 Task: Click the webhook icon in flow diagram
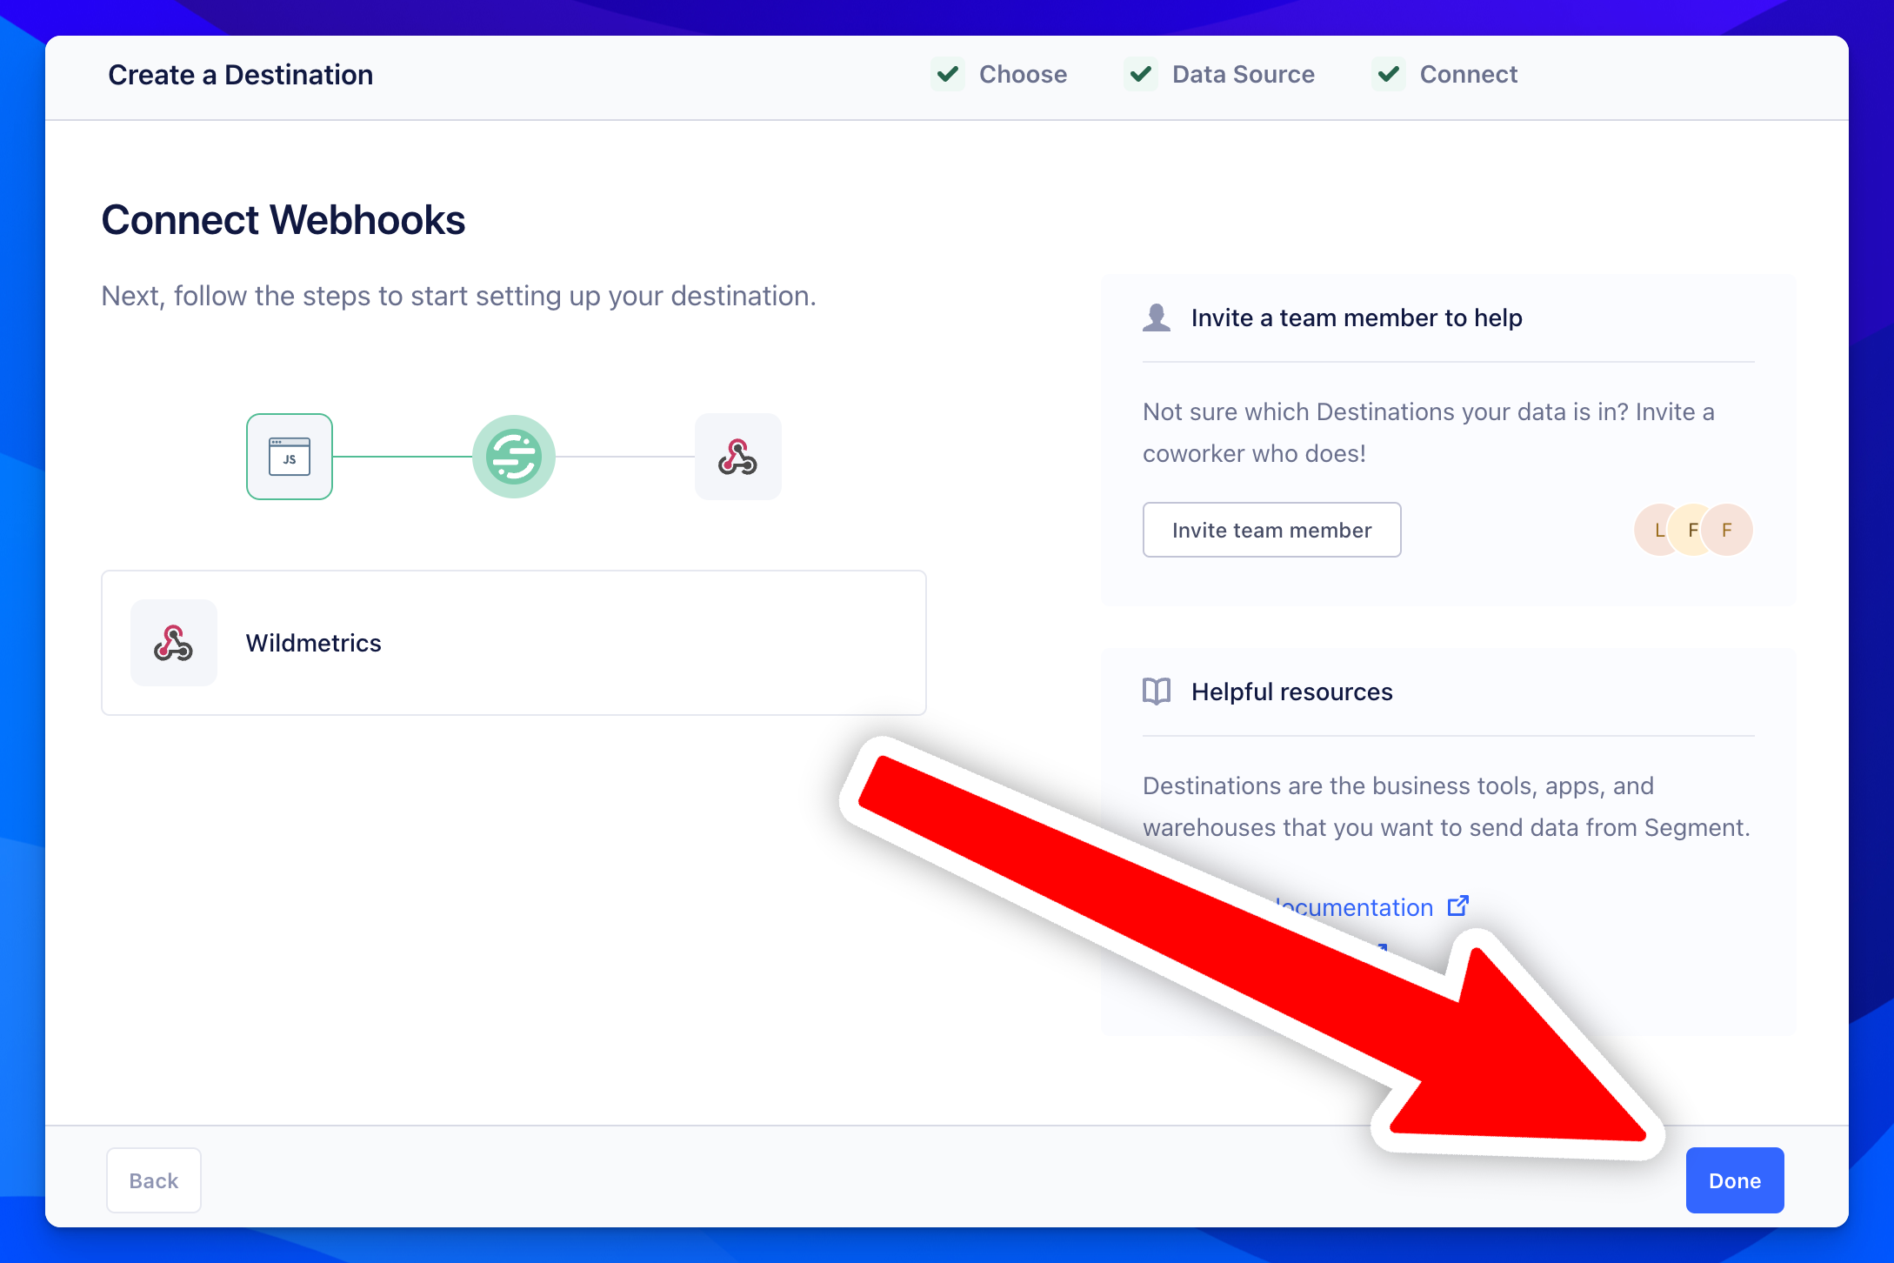pyautogui.click(x=737, y=457)
